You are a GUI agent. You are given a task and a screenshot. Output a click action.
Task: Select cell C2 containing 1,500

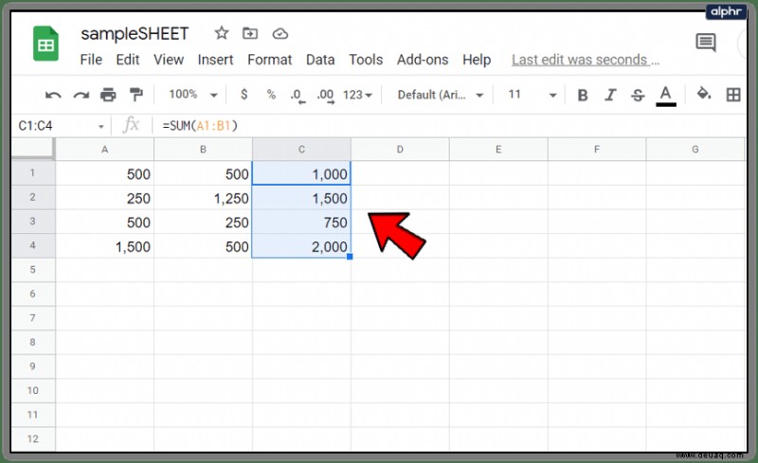[301, 197]
